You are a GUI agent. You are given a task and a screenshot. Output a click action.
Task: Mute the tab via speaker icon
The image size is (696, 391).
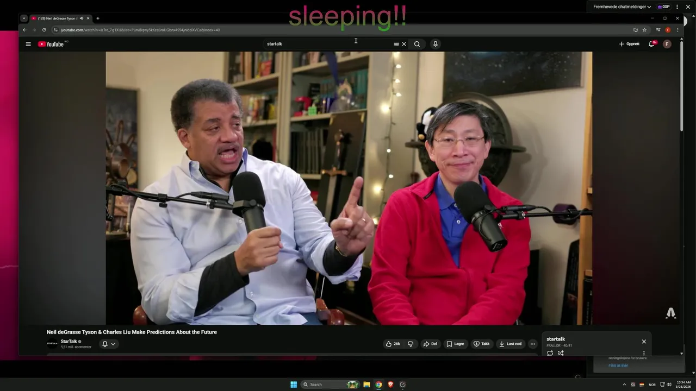pyautogui.click(x=82, y=18)
